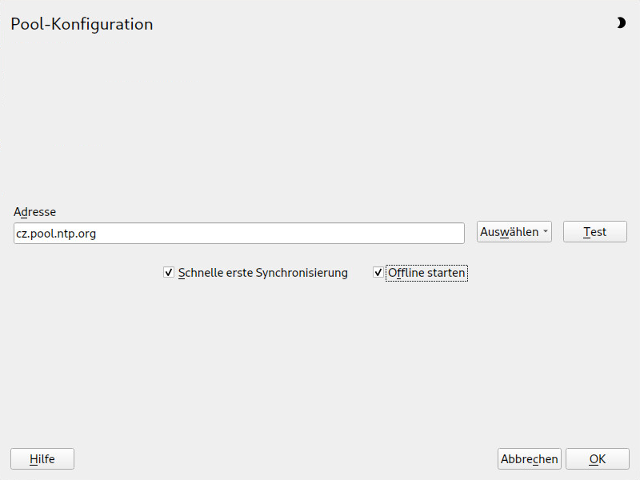Click the small arrow on Auswählen button
This screenshot has width=640, height=480.
pyautogui.click(x=546, y=231)
